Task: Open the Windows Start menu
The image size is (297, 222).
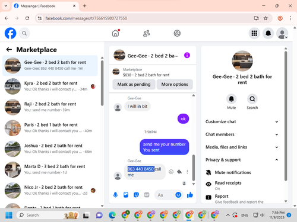Action: 9,215
